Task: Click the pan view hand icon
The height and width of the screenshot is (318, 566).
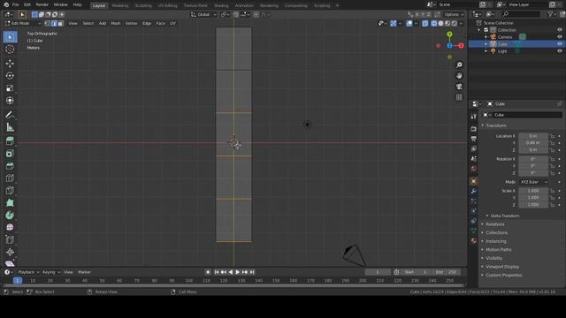Action: point(459,76)
